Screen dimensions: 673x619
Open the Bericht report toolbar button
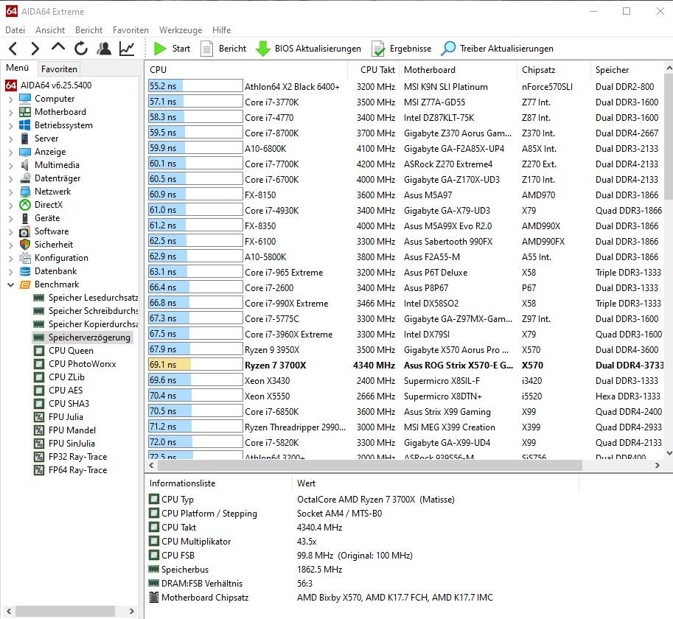(x=223, y=49)
